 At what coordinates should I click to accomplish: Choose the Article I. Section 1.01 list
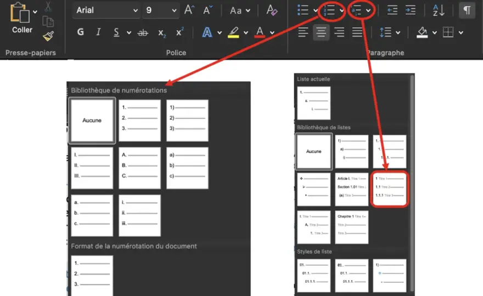point(351,189)
